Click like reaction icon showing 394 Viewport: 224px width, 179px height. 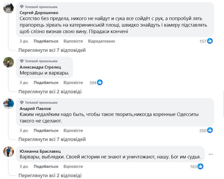tap(100, 83)
